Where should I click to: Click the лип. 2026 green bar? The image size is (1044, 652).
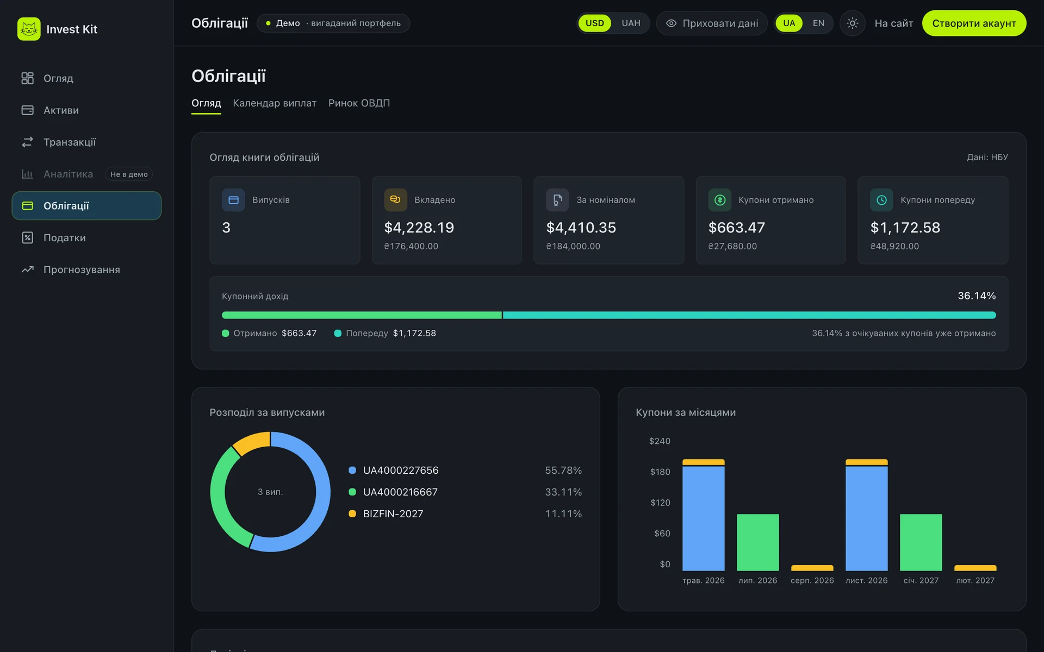pyautogui.click(x=757, y=542)
